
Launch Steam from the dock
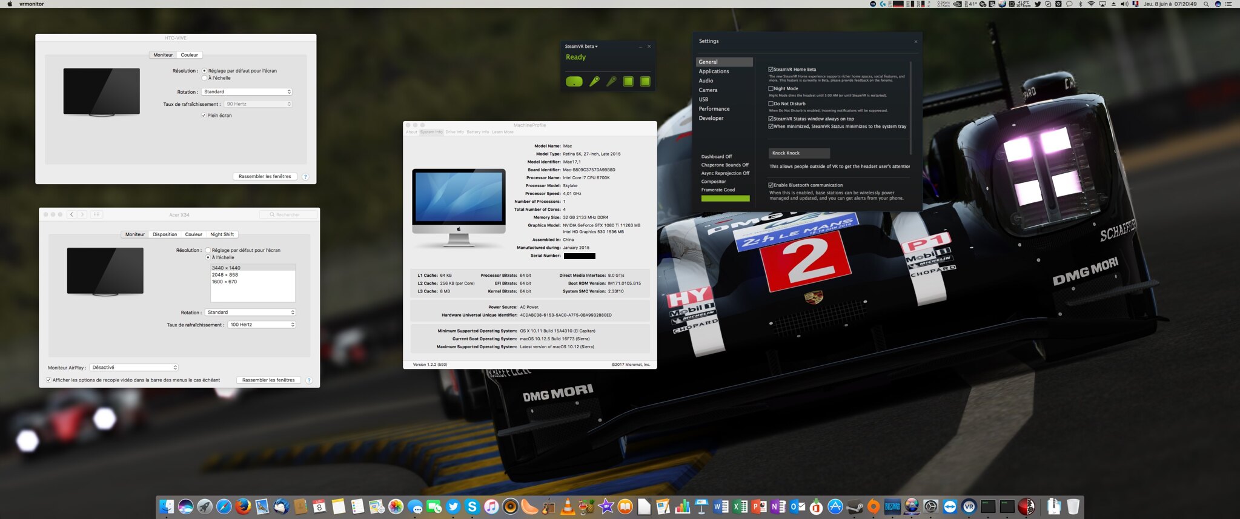tap(854, 506)
